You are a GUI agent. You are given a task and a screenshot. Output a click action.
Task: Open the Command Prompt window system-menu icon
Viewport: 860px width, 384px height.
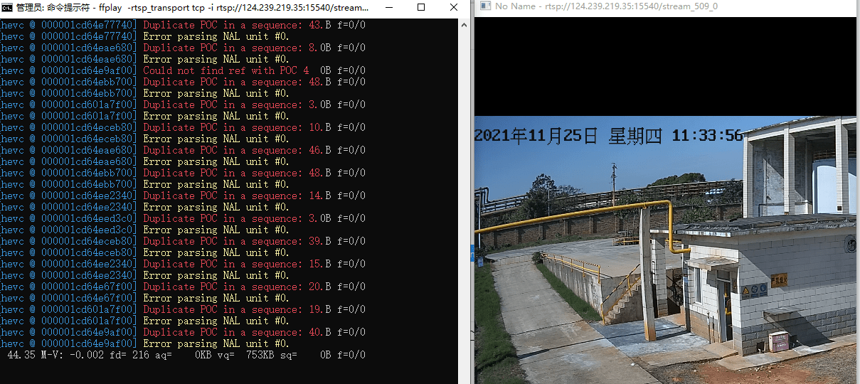(x=7, y=8)
